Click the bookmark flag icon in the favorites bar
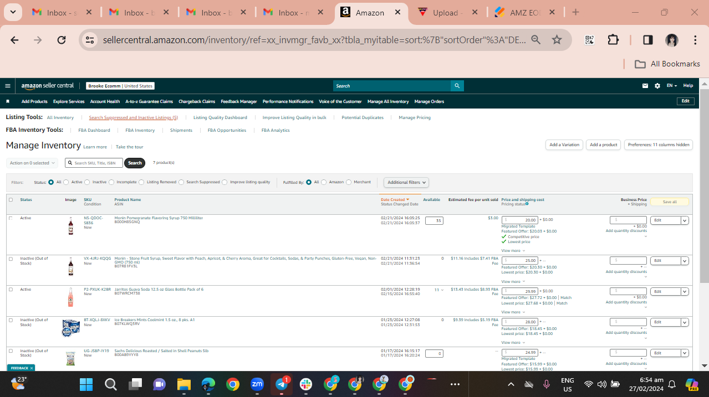This screenshot has width=709, height=397. coord(8,101)
